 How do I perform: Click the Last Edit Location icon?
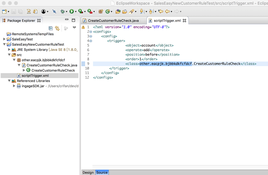pyautogui.click(x=160, y=12)
